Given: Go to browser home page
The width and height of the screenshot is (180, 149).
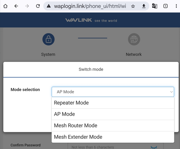Looking at the screenshot, I should (x=5, y=6).
